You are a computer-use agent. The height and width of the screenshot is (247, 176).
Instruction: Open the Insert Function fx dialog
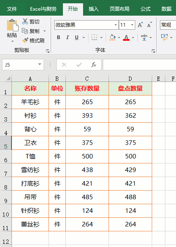click(94, 65)
